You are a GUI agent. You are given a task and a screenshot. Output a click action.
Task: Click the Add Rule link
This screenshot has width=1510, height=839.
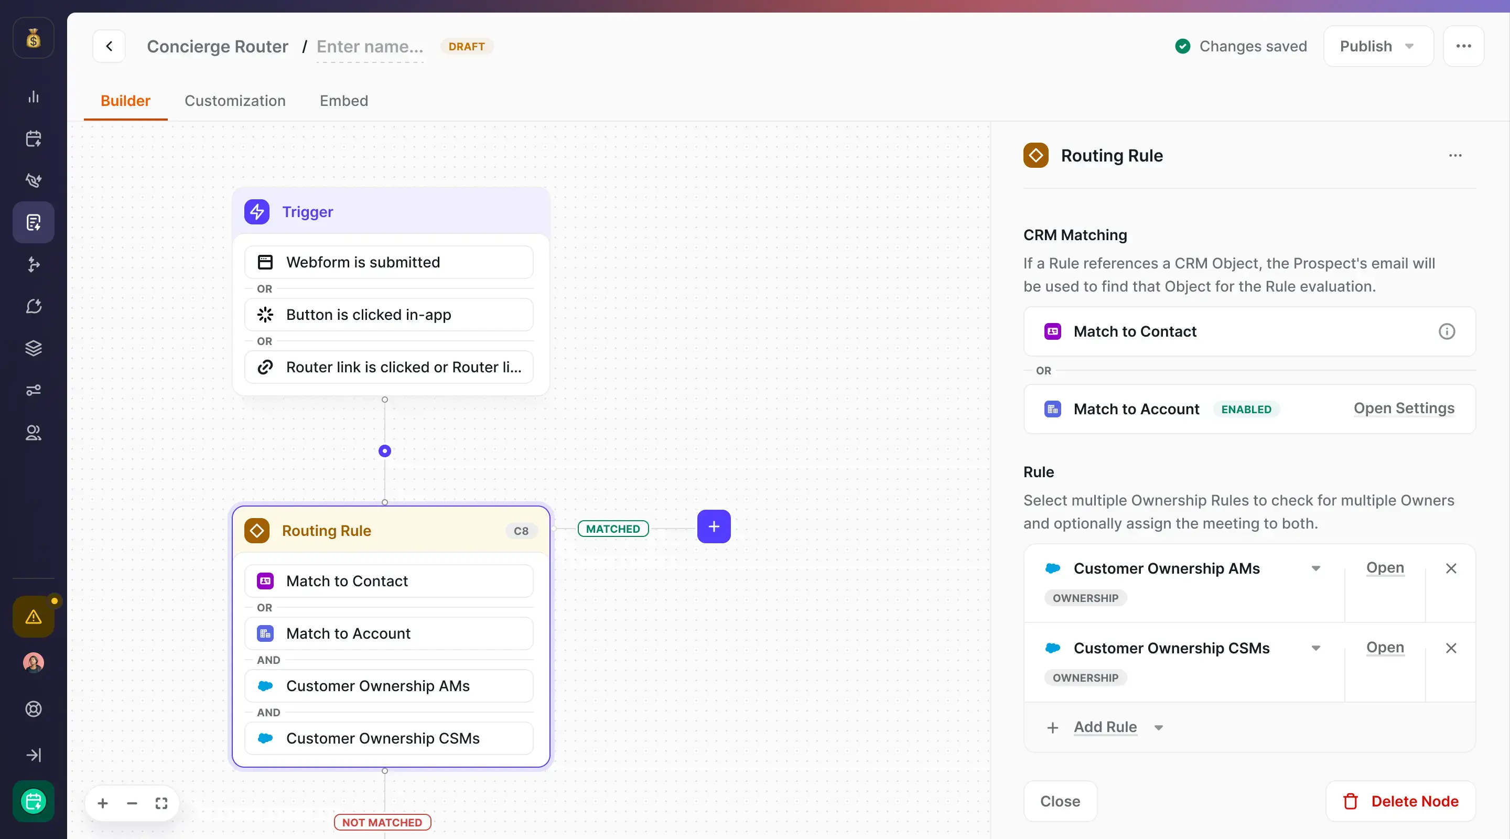pyautogui.click(x=1105, y=728)
